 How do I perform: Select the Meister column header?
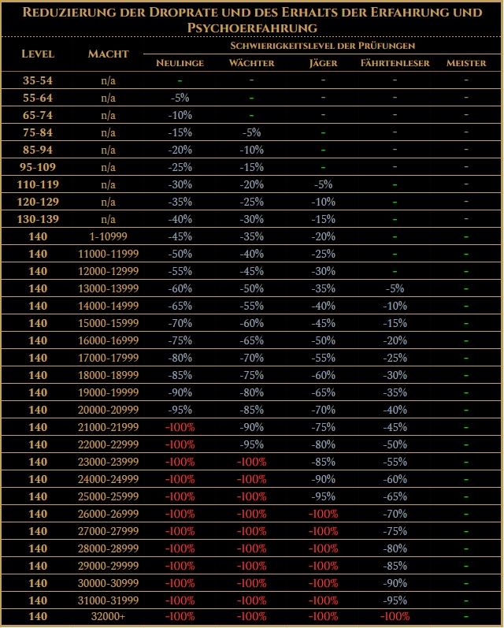tap(466, 63)
